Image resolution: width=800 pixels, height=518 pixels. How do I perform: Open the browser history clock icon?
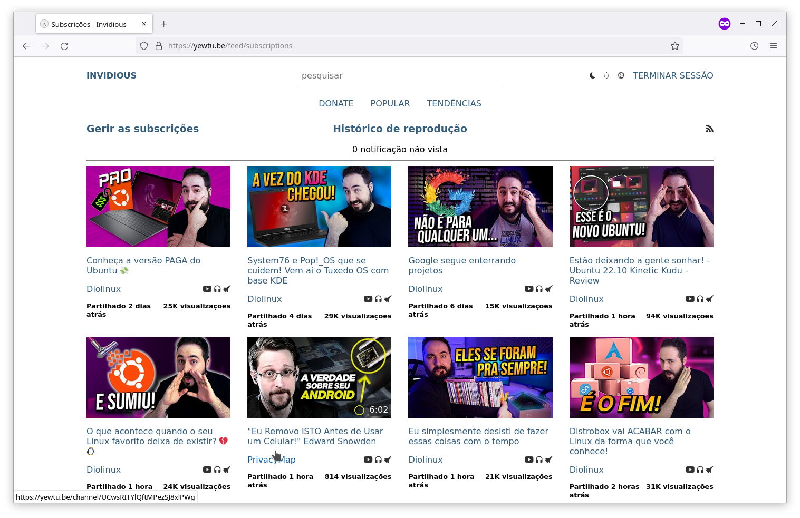754,46
